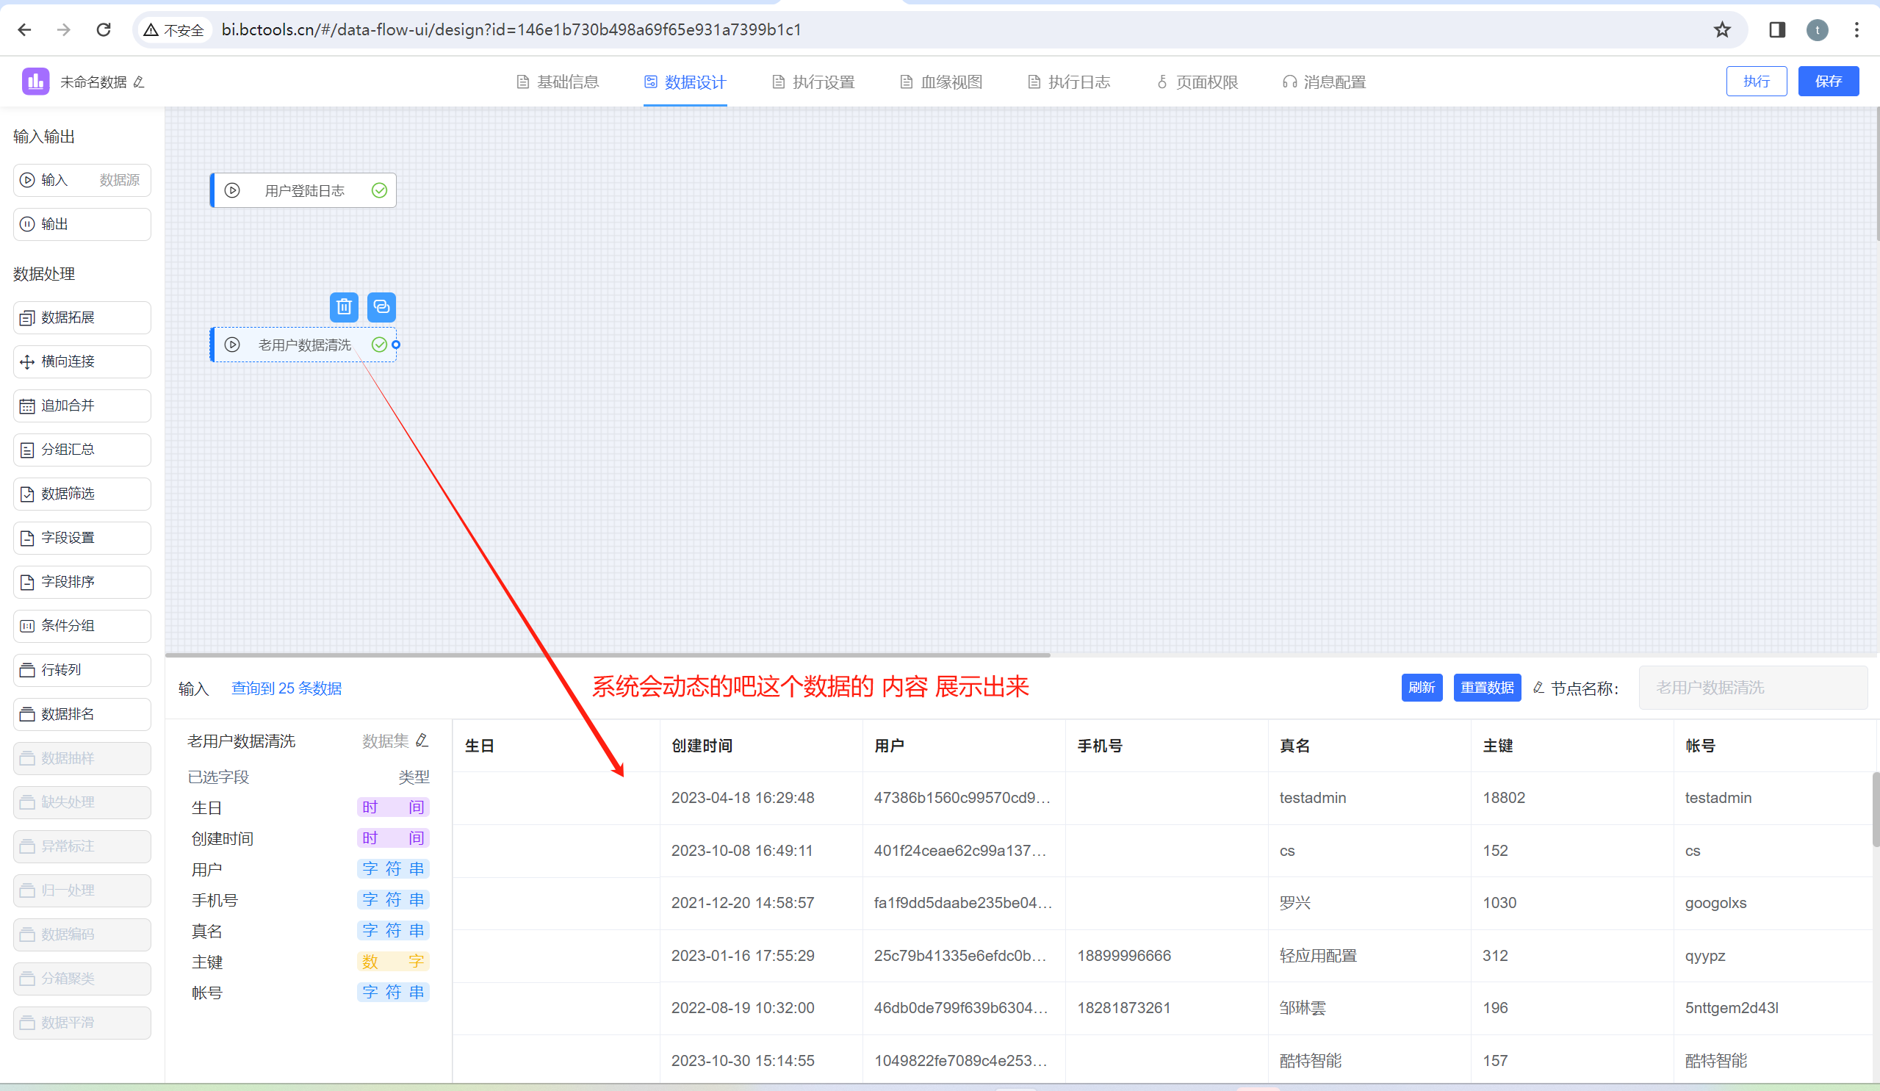1880x1091 pixels.
Task: Copy the 老用户数据清洗 node using duplicate icon
Action: point(381,306)
